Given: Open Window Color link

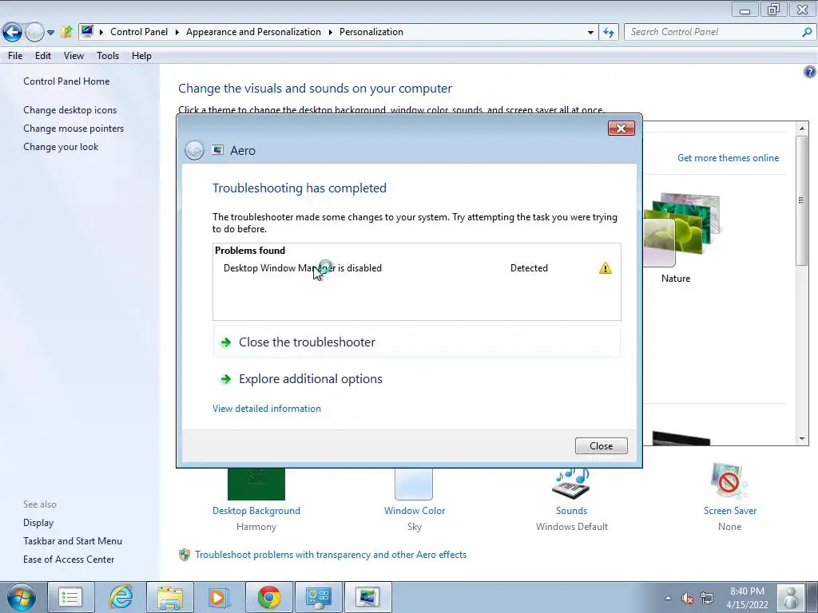Looking at the screenshot, I should (415, 511).
